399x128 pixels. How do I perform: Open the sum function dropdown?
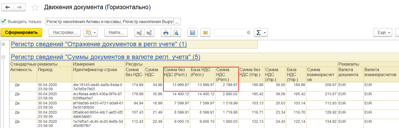click(261, 33)
